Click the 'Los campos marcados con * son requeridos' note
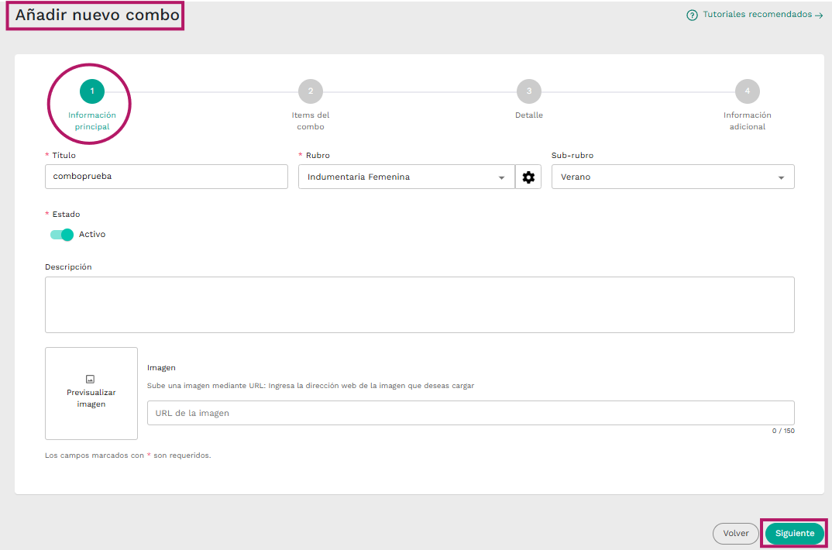Viewport: 832px width, 550px height. point(128,455)
